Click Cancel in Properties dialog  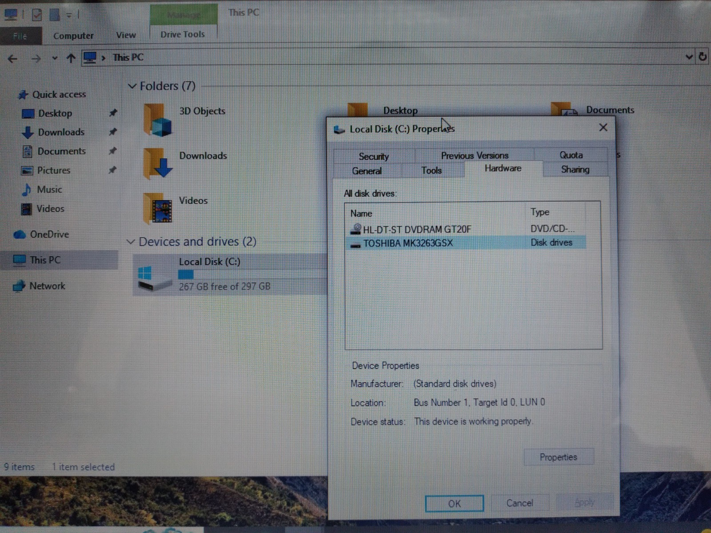tap(519, 503)
